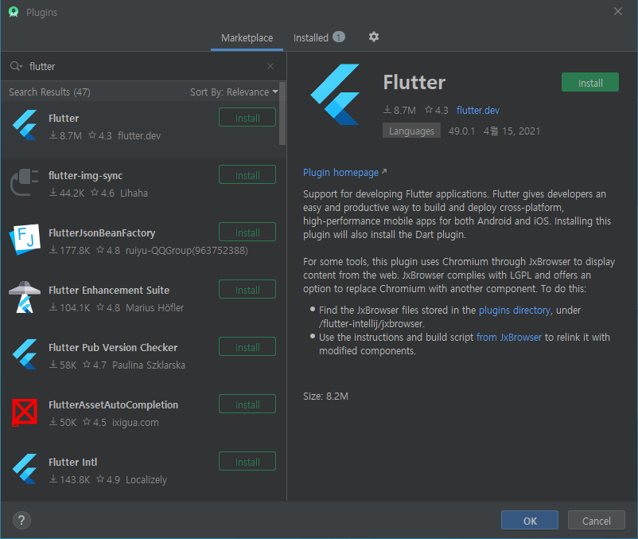
Task: Click the Flutter Enhancement Suite UFO icon
Action: tap(25, 297)
